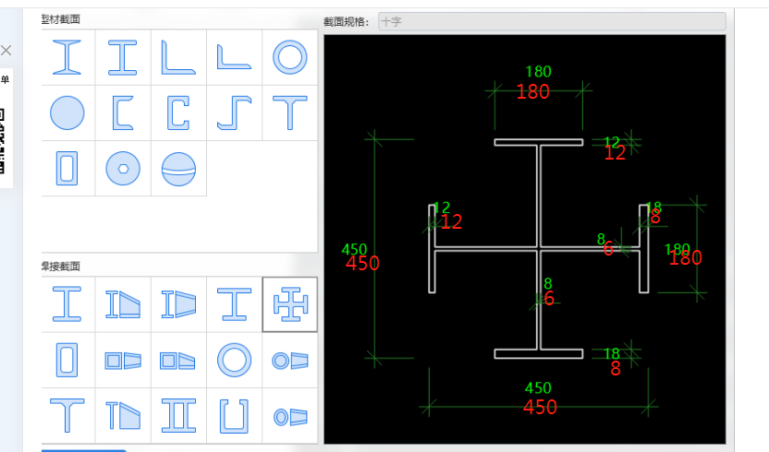Choose the welded tapered T-shaped section
Screen dimensions: 769x452
[123, 416]
